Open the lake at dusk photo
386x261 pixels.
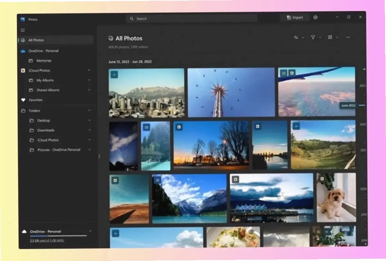click(x=270, y=145)
